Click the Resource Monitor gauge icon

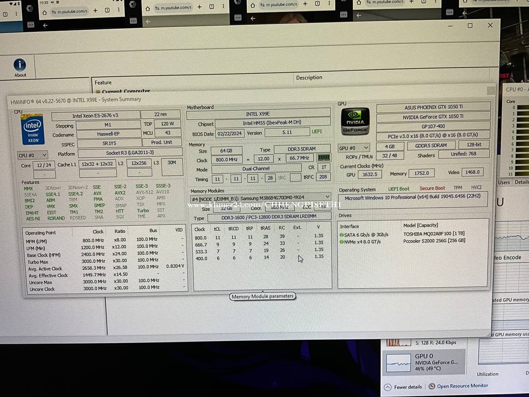click(x=432, y=386)
